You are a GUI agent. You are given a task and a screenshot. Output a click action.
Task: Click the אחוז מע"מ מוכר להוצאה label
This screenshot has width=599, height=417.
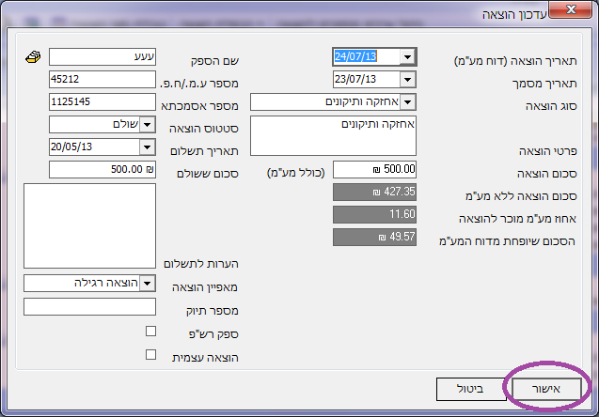[517, 219]
